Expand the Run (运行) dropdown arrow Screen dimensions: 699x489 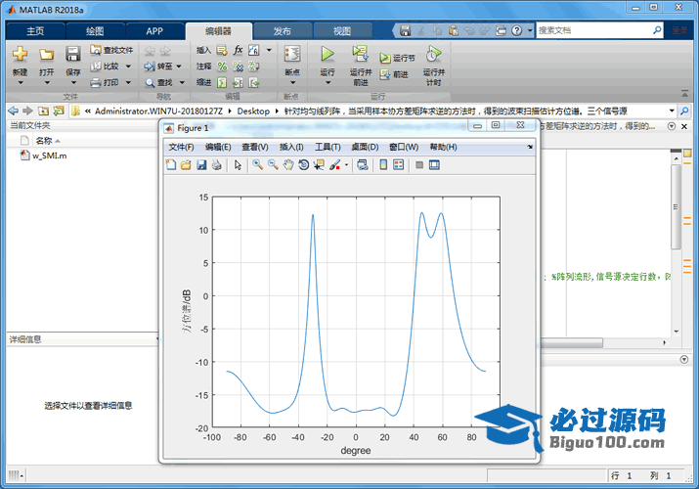pos(328,83)
